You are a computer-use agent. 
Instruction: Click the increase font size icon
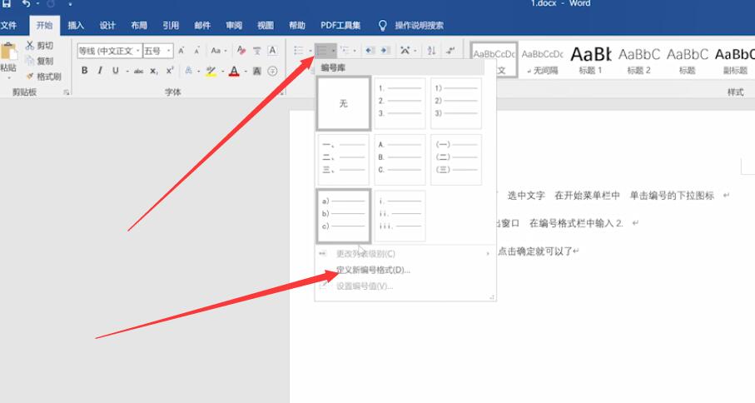(x=181, y=51)
